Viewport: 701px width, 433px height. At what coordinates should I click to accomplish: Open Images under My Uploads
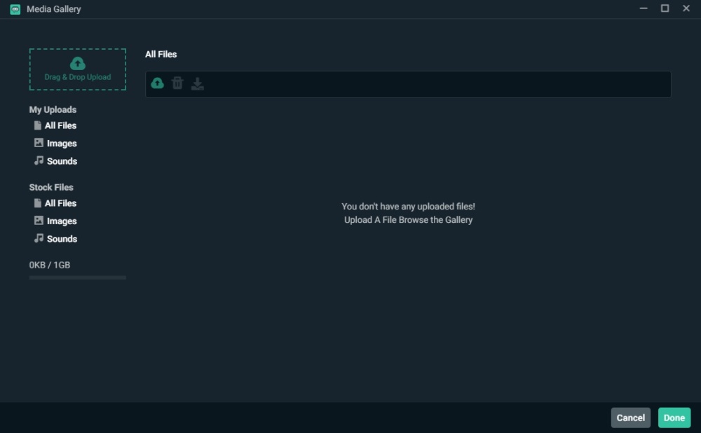point(55,143)
